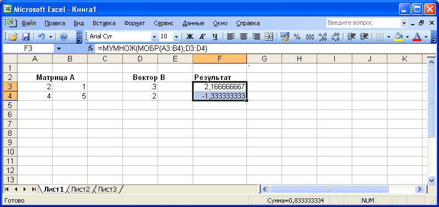Open the Вставка menu

(x=104, y=23)
